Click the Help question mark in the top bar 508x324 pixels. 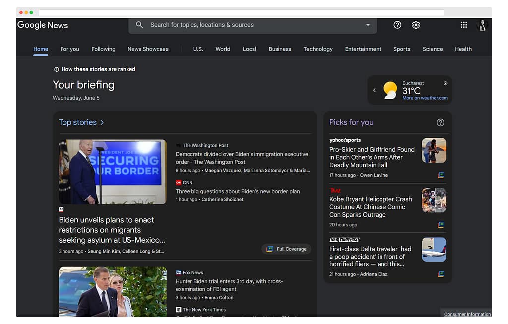click(x=397, y=25)
